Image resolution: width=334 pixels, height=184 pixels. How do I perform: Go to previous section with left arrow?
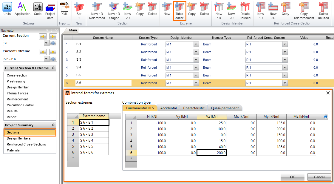coord(43,36)
